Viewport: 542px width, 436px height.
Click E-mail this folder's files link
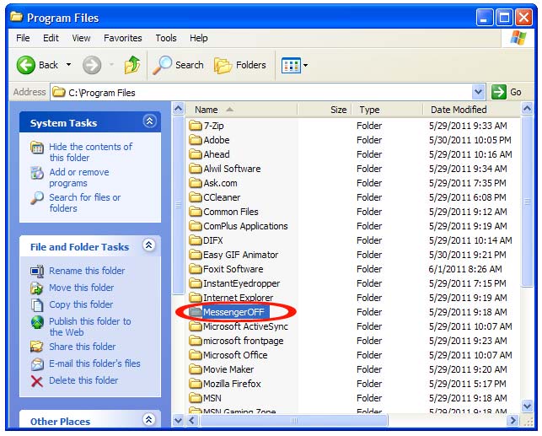click(x=94, y=363)
